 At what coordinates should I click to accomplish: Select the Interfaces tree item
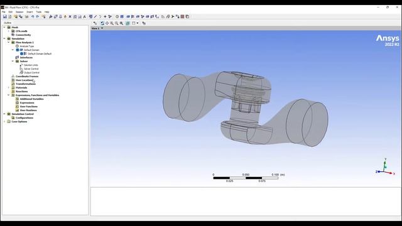[x=26, y=57]
